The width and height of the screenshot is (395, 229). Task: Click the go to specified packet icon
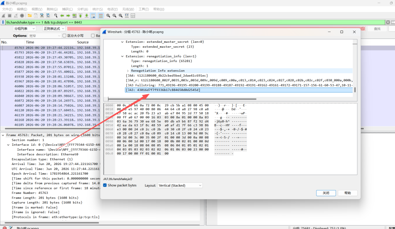[74, 15]
